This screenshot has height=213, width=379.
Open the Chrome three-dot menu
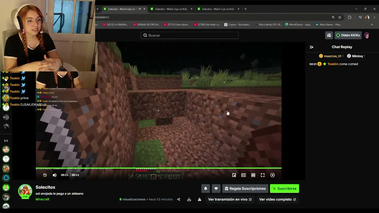(374, 17)
